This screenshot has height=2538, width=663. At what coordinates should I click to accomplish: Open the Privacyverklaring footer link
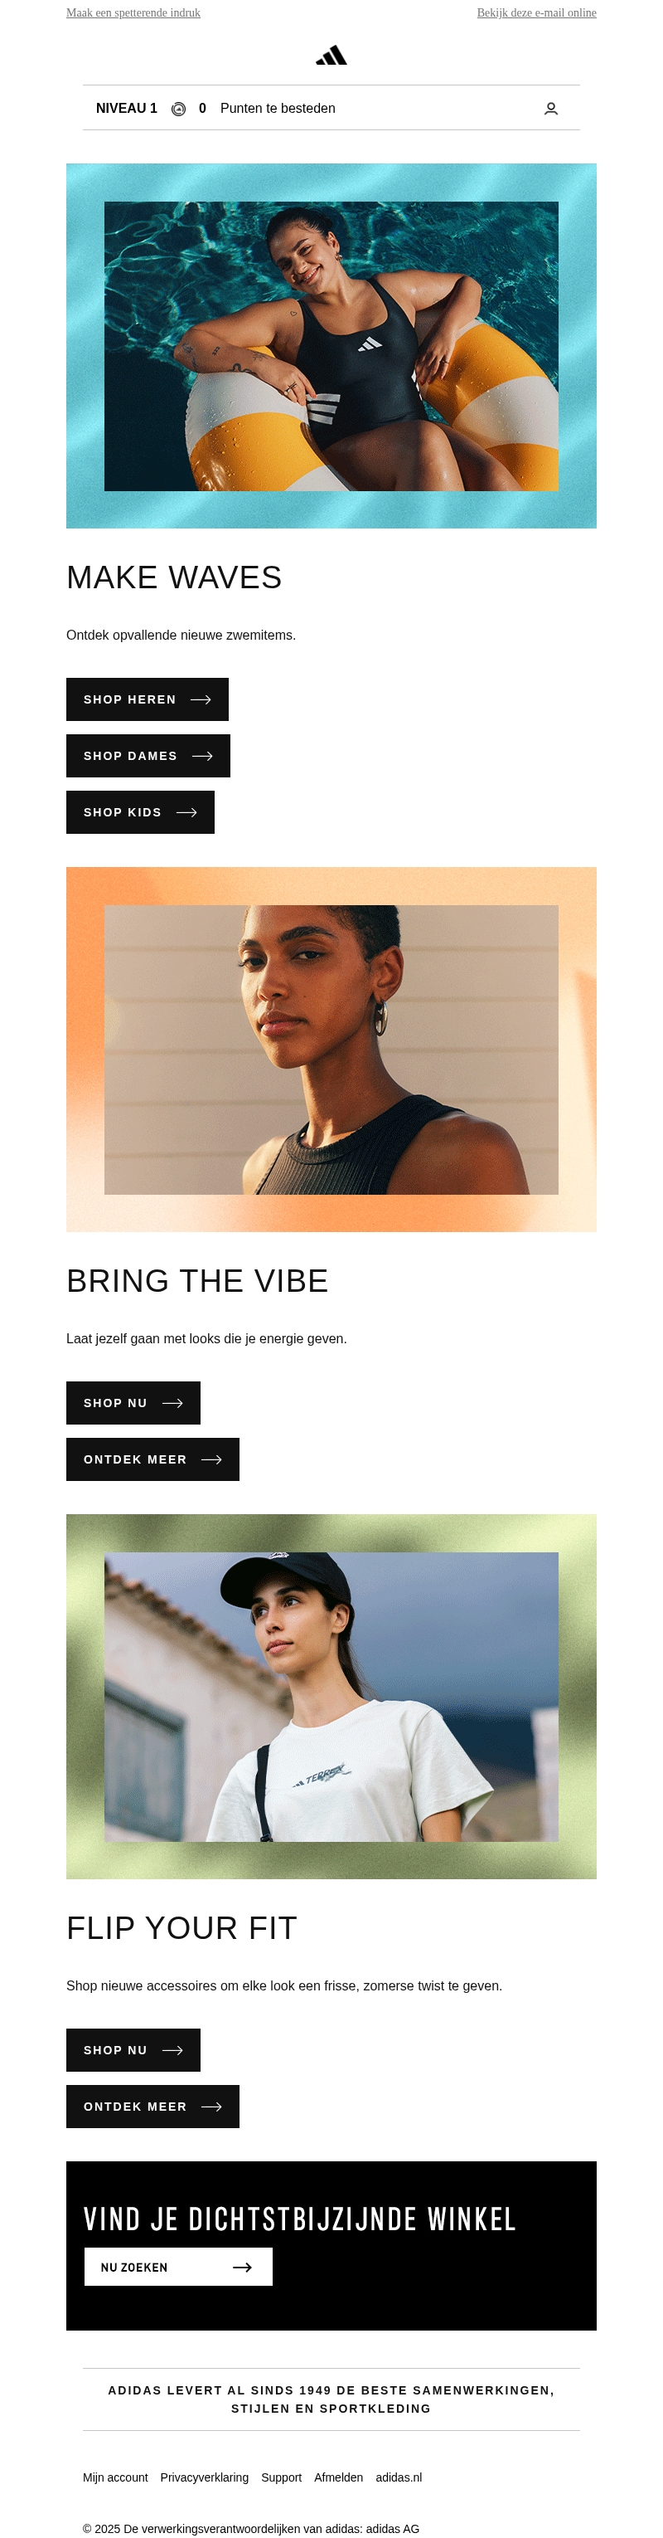tap(205, 2477)
